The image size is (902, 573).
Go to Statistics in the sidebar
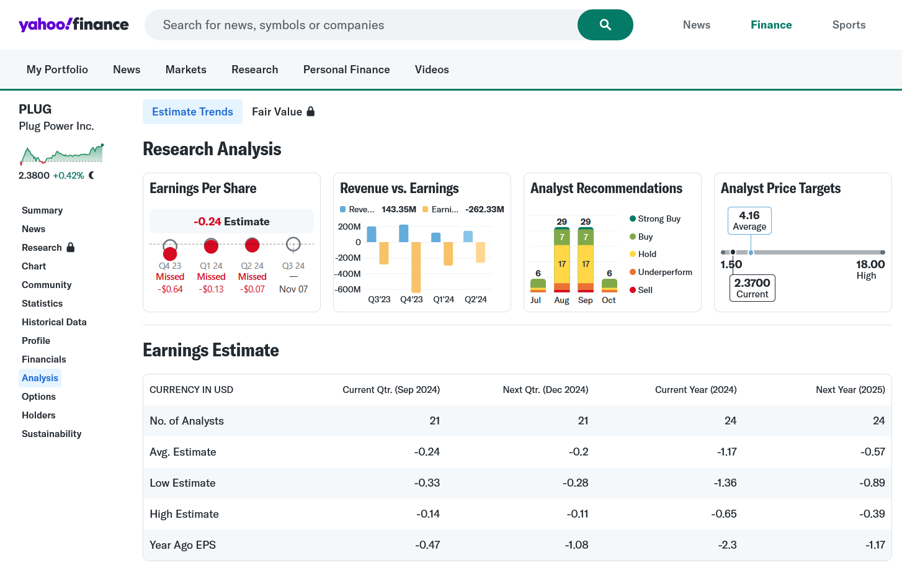tap(42, 304)
